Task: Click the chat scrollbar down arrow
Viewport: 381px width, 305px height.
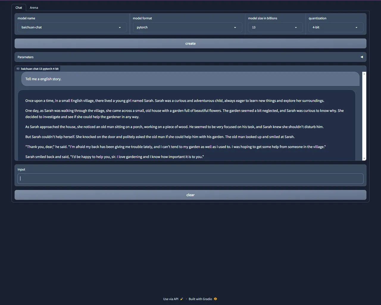Action: pos(364,159)
